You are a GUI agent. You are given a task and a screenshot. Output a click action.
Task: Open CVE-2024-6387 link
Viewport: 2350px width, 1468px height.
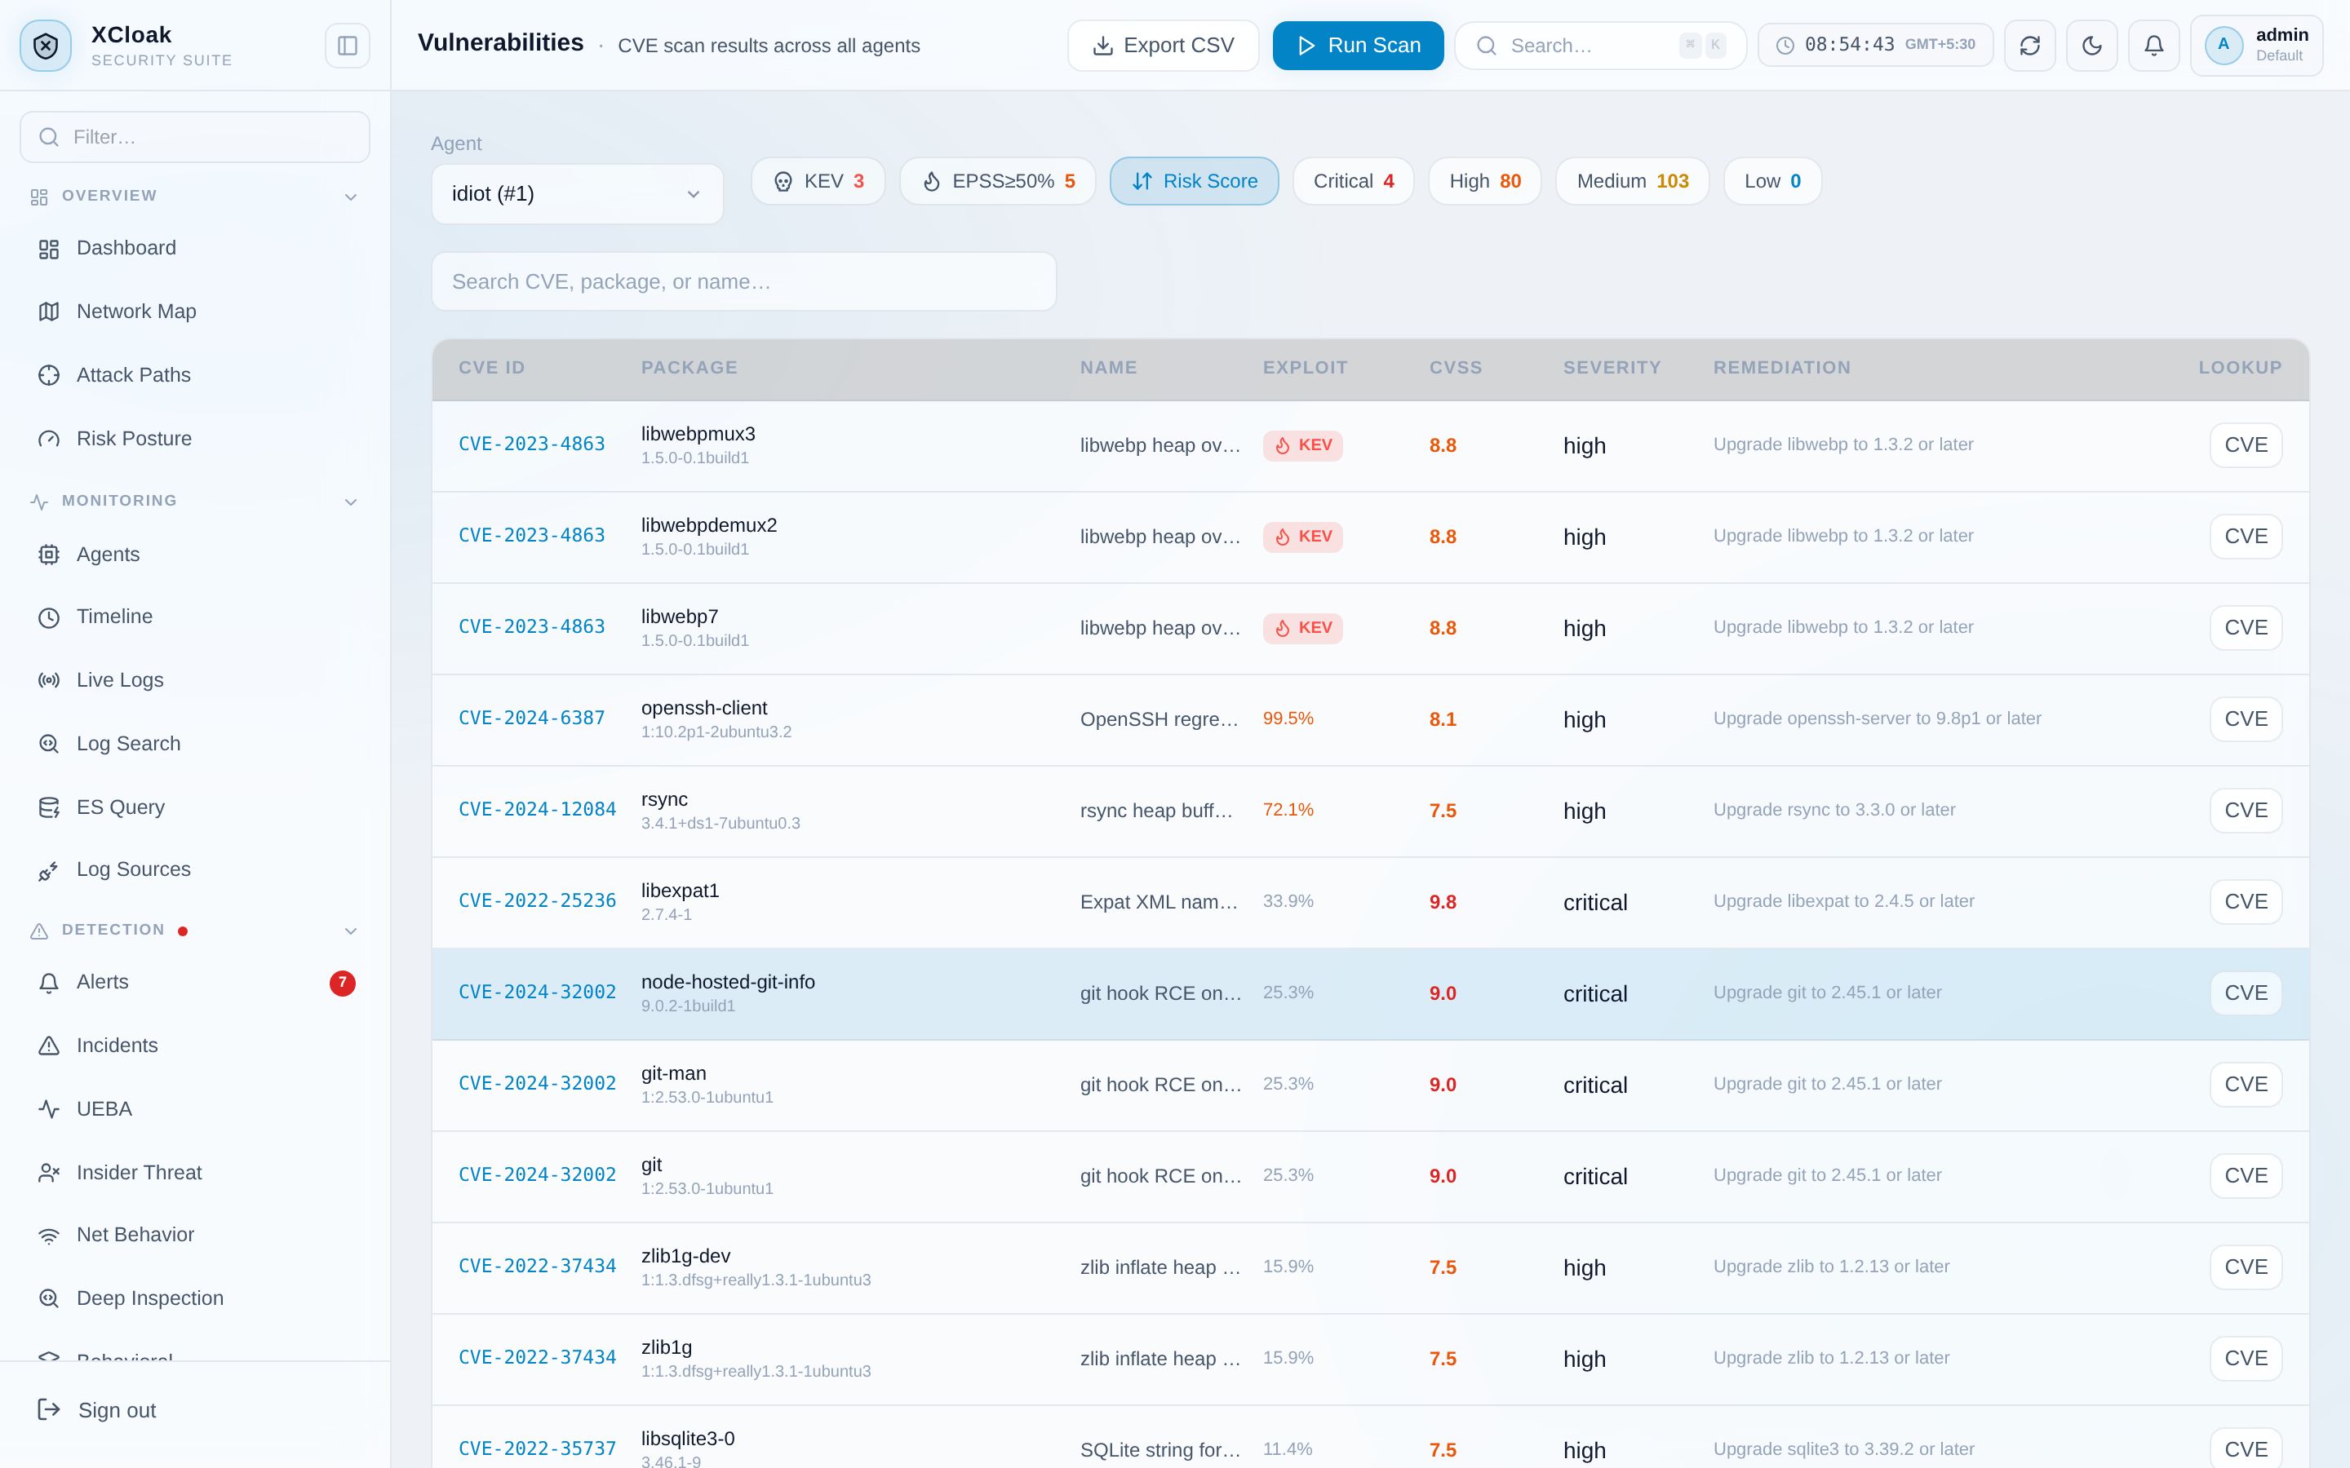[531, 719]
